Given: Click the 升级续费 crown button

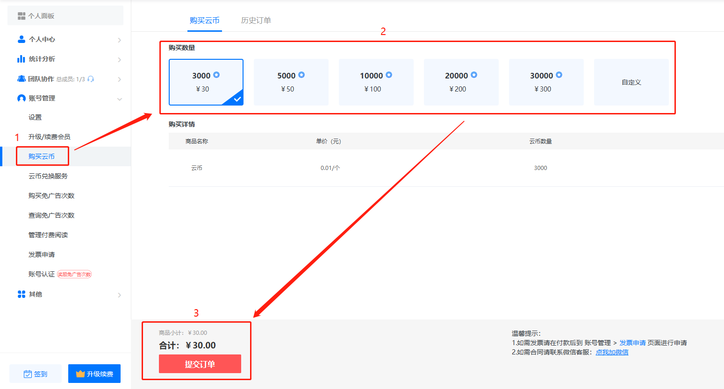Looking at the screenshot, I should pos(94,374).
